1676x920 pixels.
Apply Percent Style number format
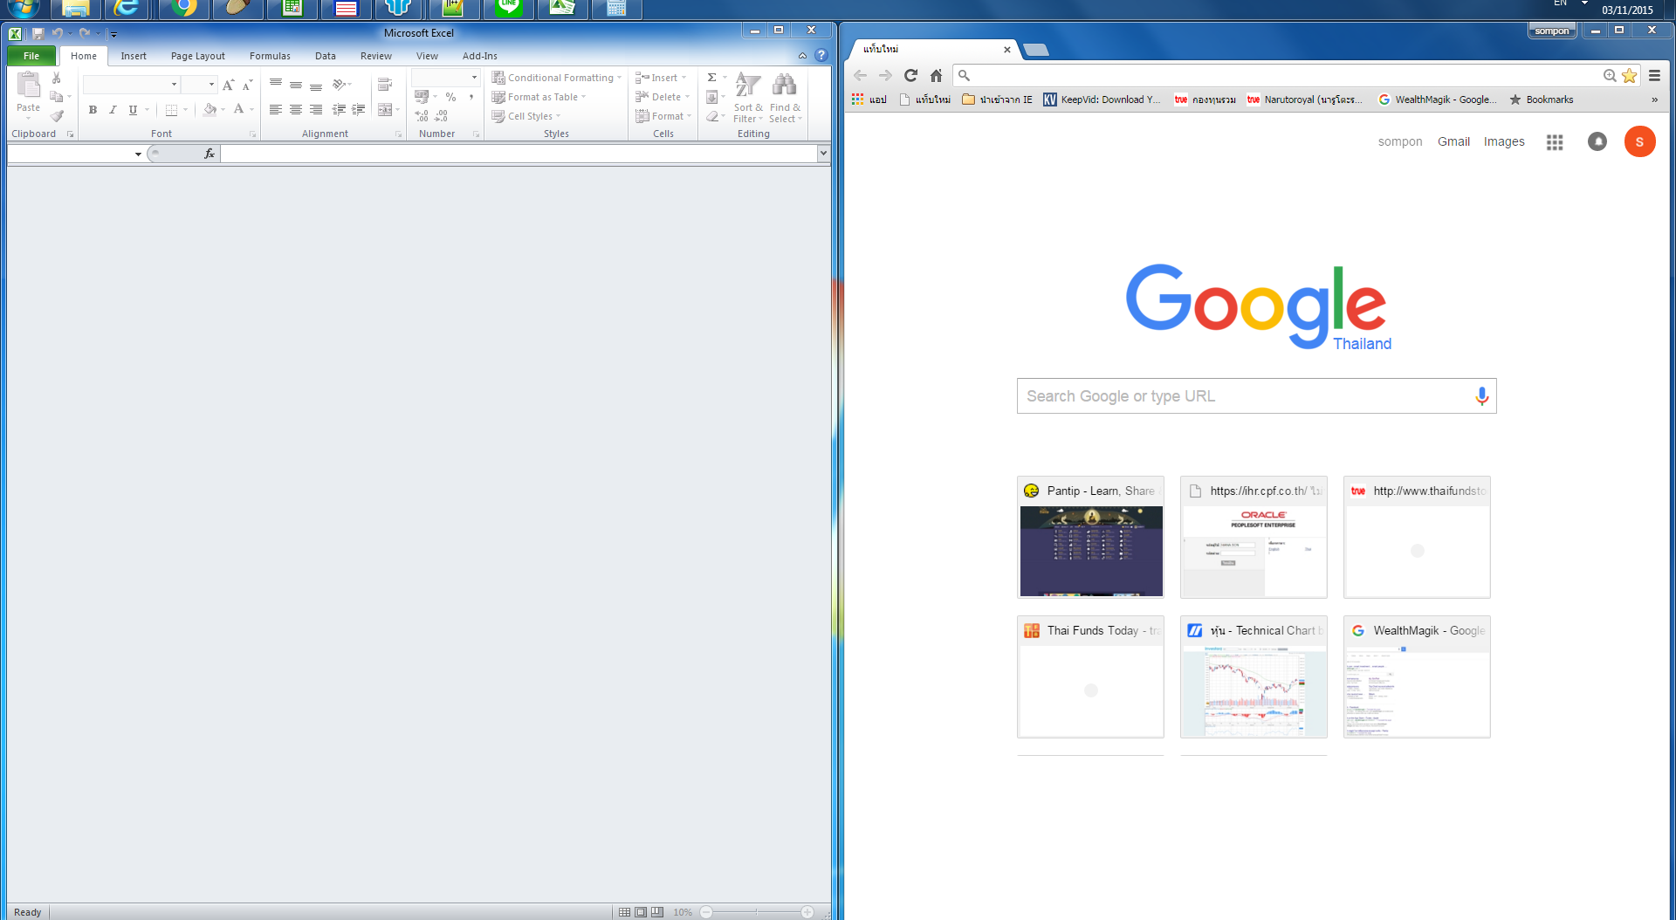click(450, 97)
